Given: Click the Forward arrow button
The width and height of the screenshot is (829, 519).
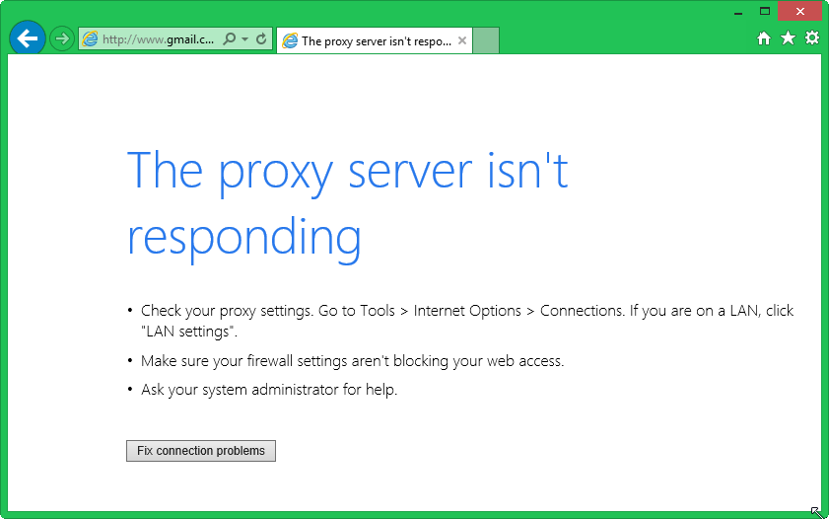Looking at the screenshot, I should [62, 39].
